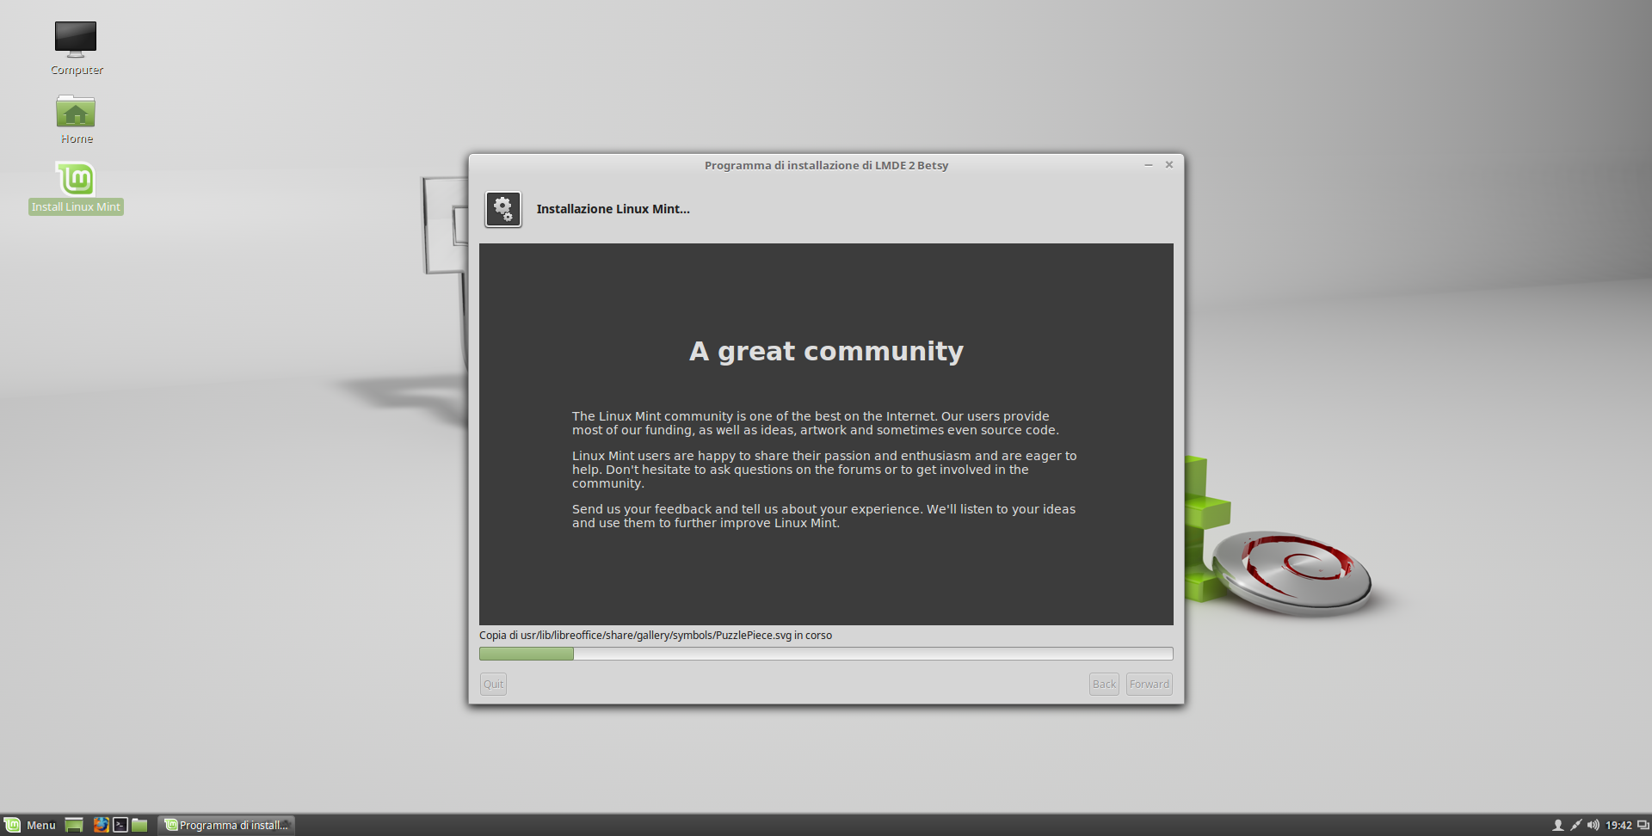
Task: Minimize the LMDE installer window
Action: click(x=1148, y=164)
